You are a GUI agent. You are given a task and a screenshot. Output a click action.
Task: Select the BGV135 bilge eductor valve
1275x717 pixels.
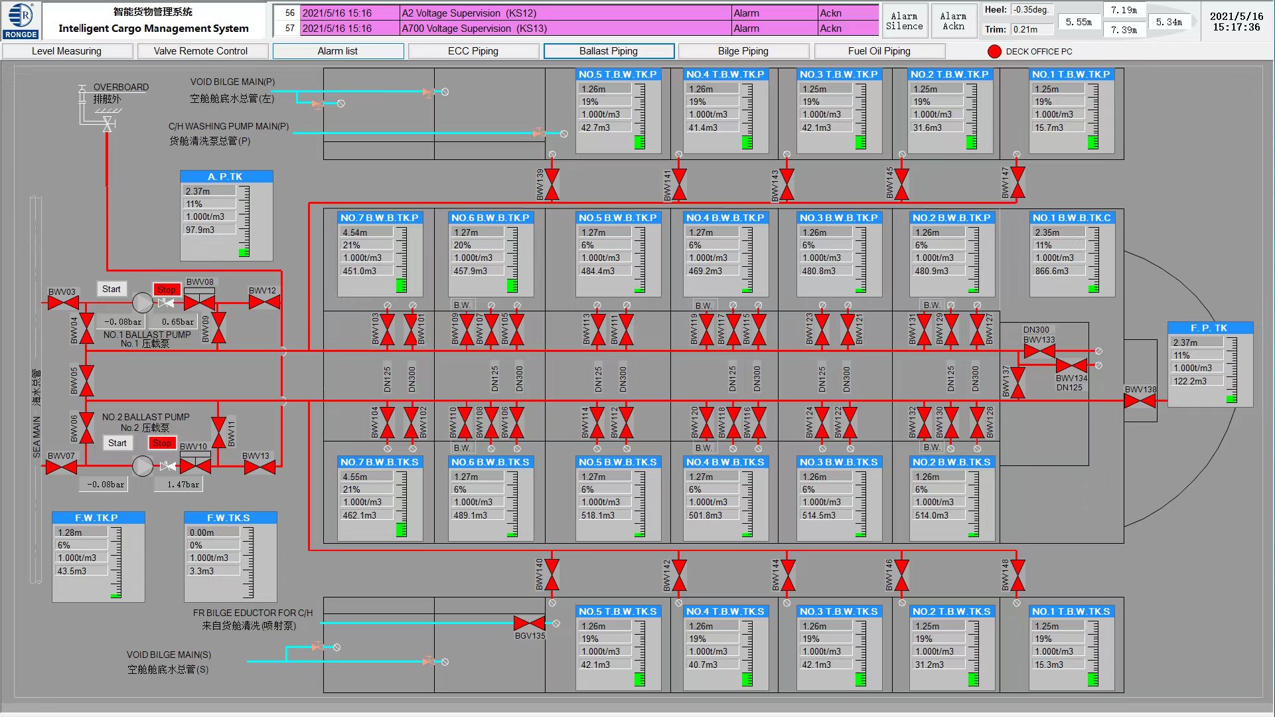pyautogui.click(x=530, y=623)
